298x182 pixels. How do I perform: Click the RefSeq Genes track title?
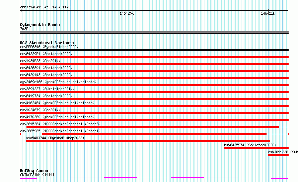click(x=34, y=171)
